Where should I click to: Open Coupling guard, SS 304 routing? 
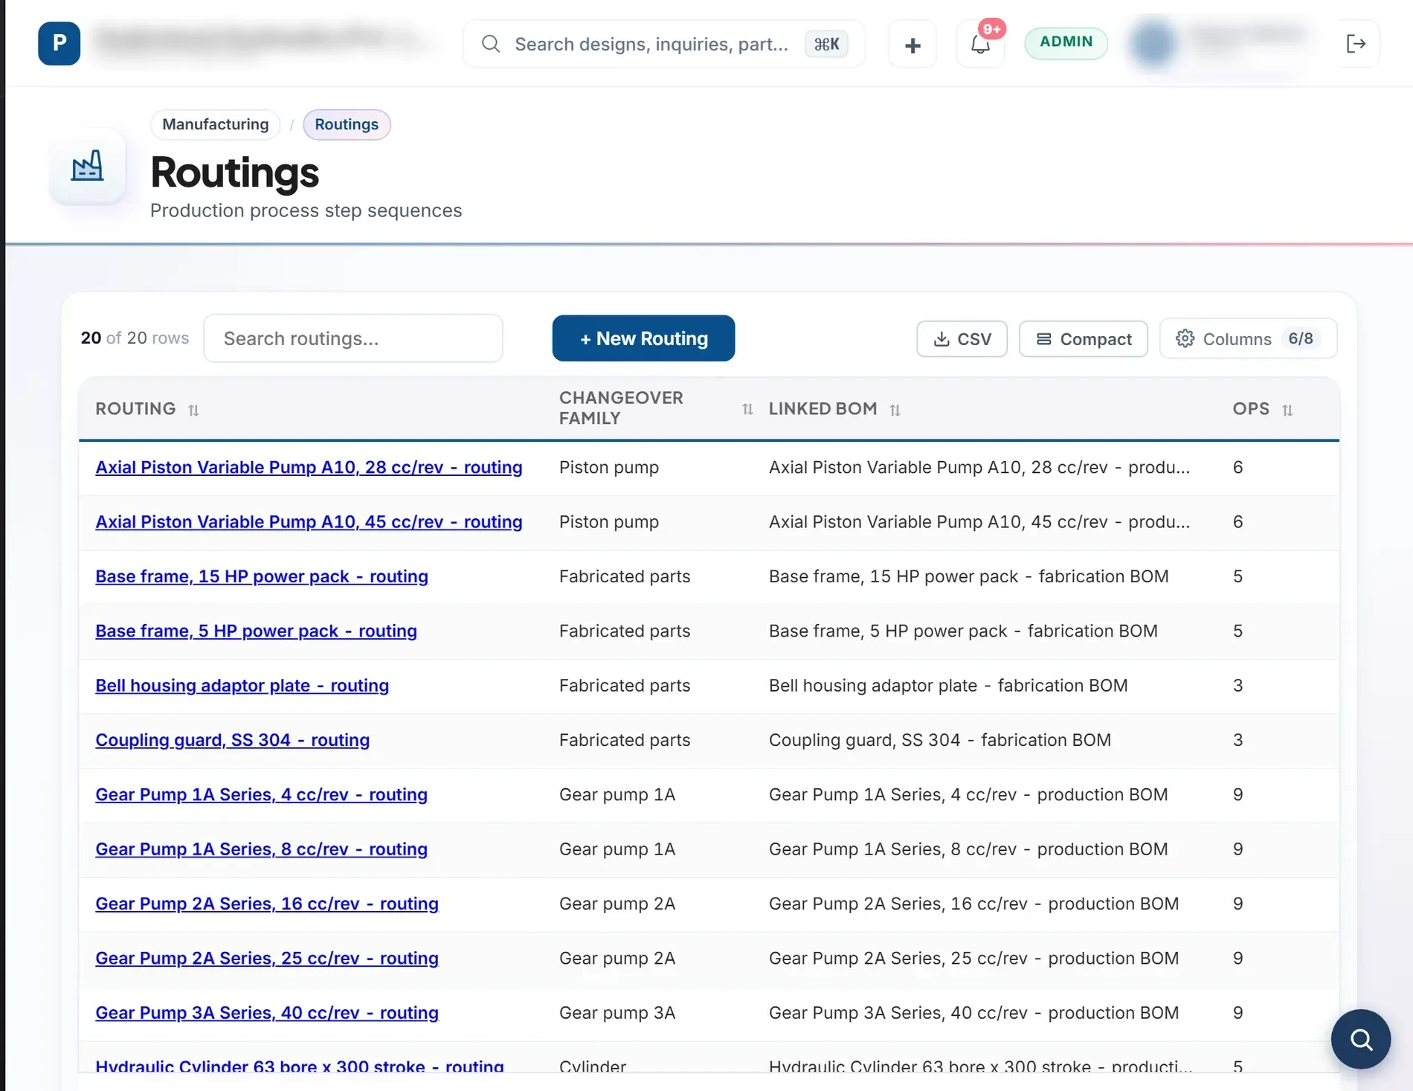(232, 740)
